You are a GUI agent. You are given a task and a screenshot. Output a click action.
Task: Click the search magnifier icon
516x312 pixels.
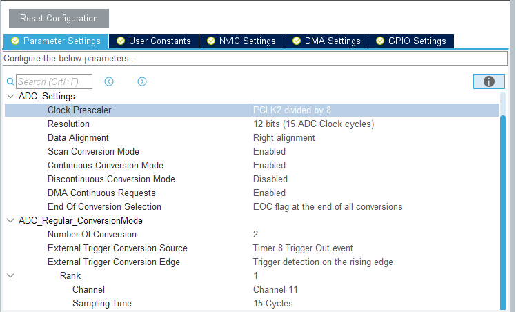point(10,81)
